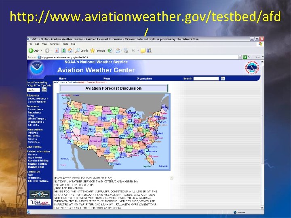Click the page vertical scrollbar up arrow
291x218 pixels.
pos(262,62)
